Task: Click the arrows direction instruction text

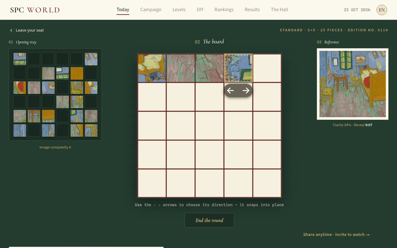Action: pyautogui.click(x=209, y=205)
